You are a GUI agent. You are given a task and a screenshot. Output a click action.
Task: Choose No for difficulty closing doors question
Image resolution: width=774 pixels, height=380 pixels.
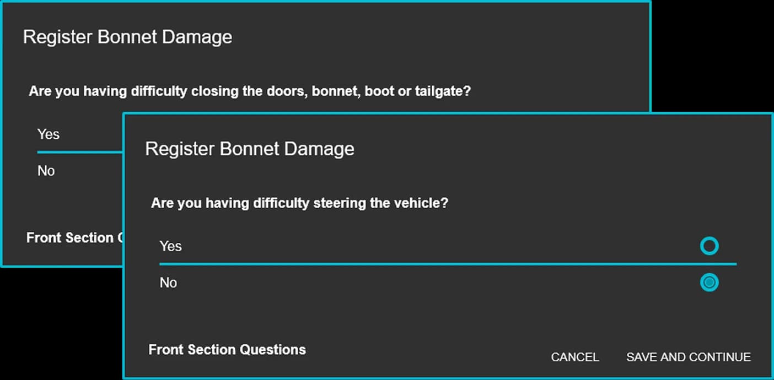point(46,171)
